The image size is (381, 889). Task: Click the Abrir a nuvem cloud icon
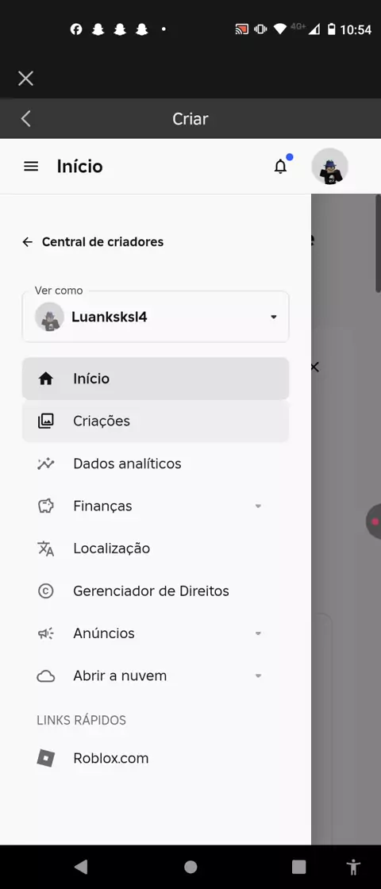[45, 675]
